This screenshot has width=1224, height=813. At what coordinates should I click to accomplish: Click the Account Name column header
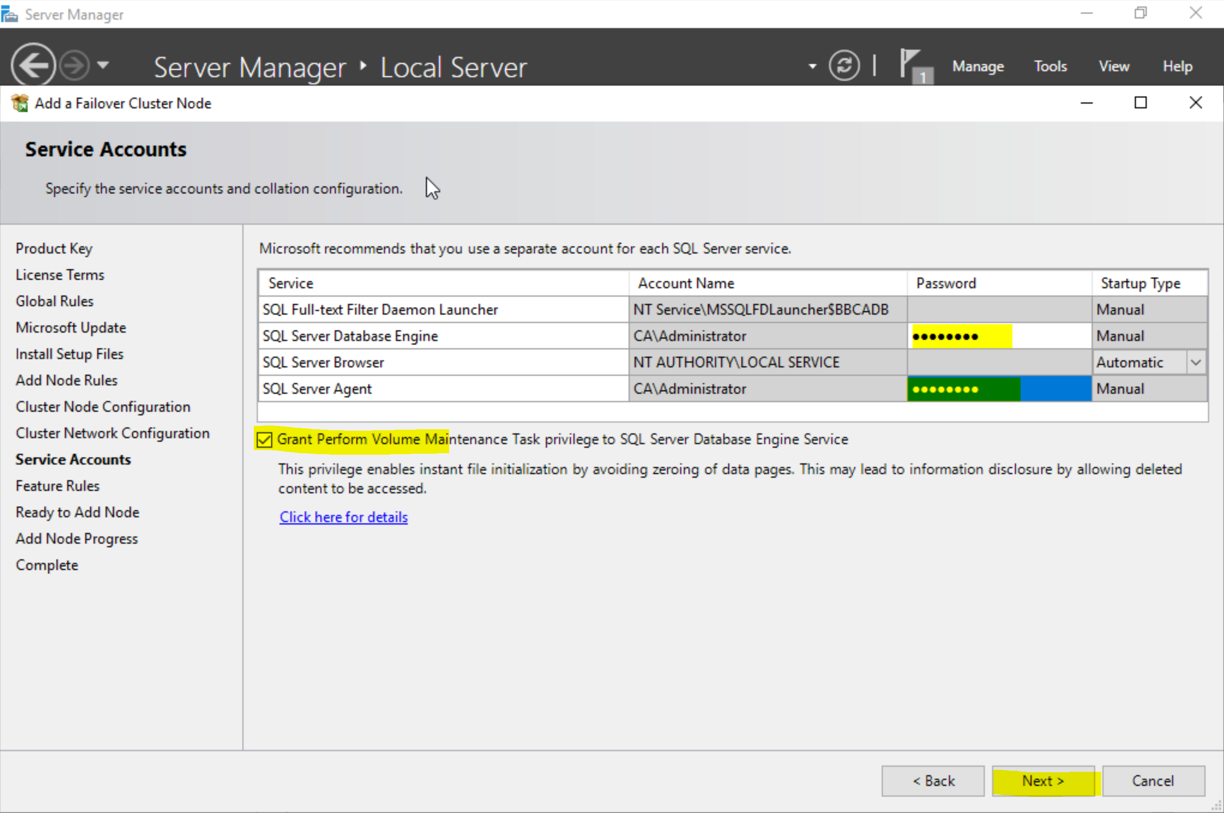point(768,283)
